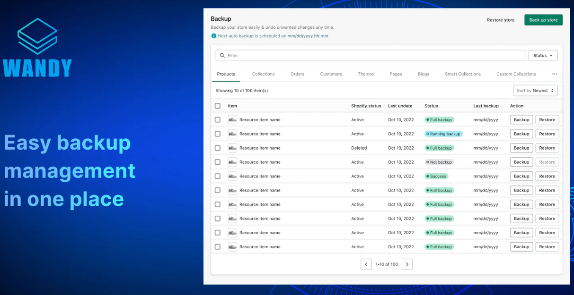Tick the checkbox for the Not backup row

218,162
